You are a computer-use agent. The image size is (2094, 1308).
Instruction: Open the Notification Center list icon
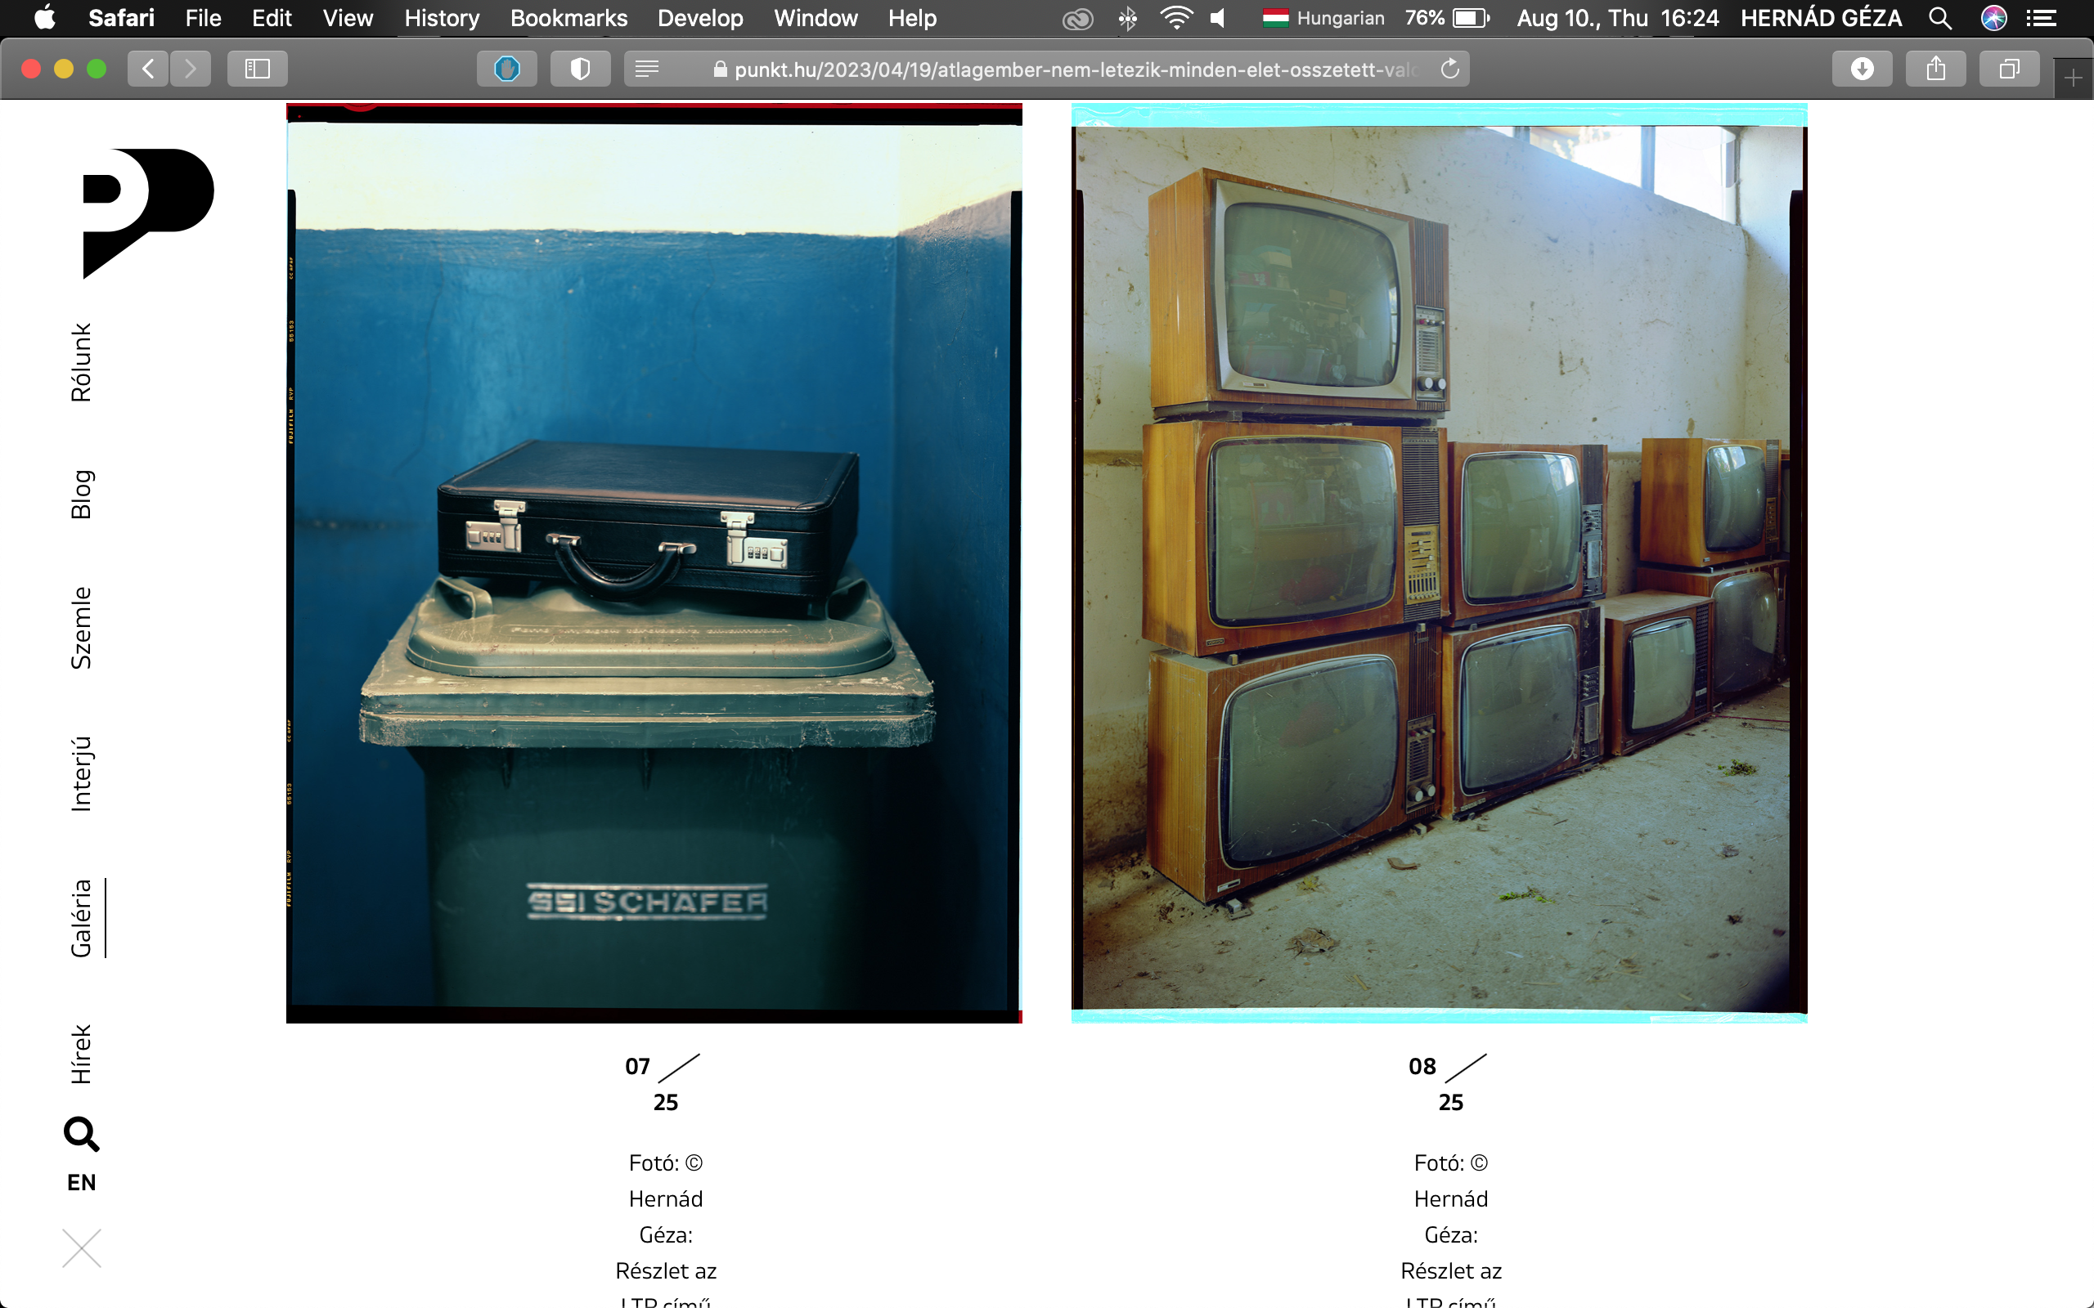point(2042,18)
